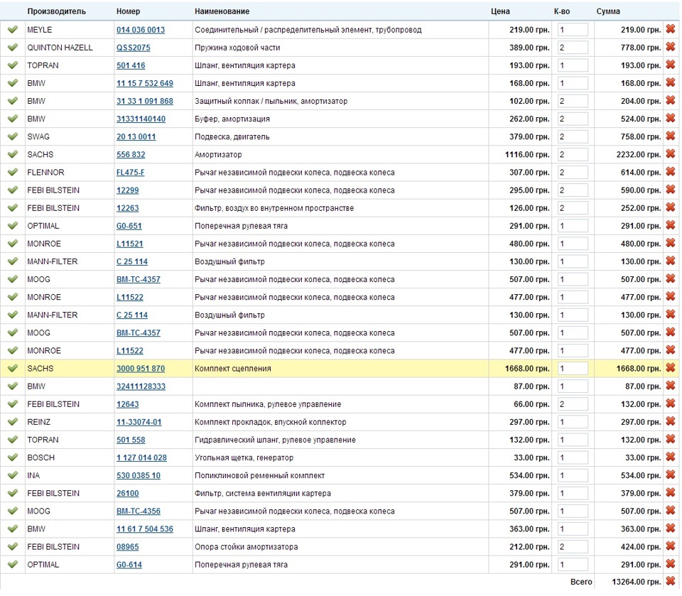Delete the REINZ 11-33074-01 row

click(670, 421)
